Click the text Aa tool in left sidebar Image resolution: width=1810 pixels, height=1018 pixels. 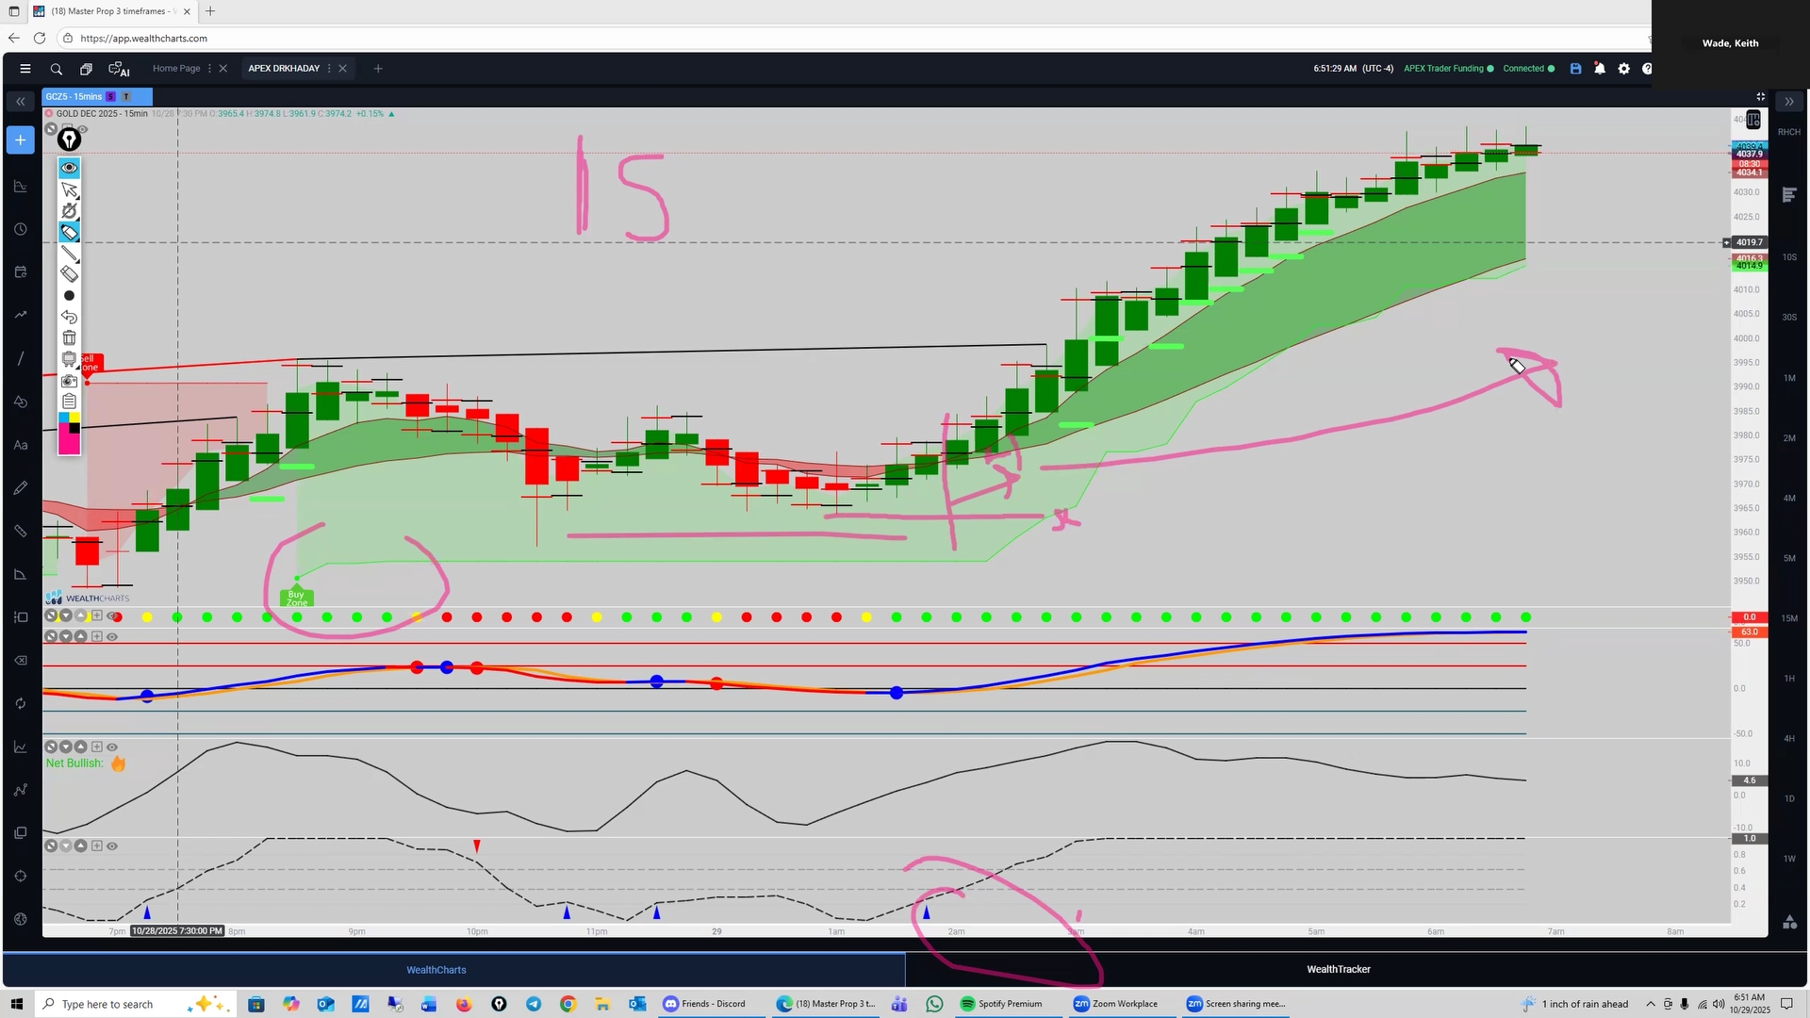pyautogui.click(x=20, y=445)
